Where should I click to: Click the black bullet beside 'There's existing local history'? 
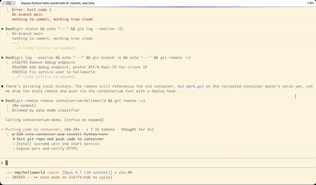(x=2, y=87)
